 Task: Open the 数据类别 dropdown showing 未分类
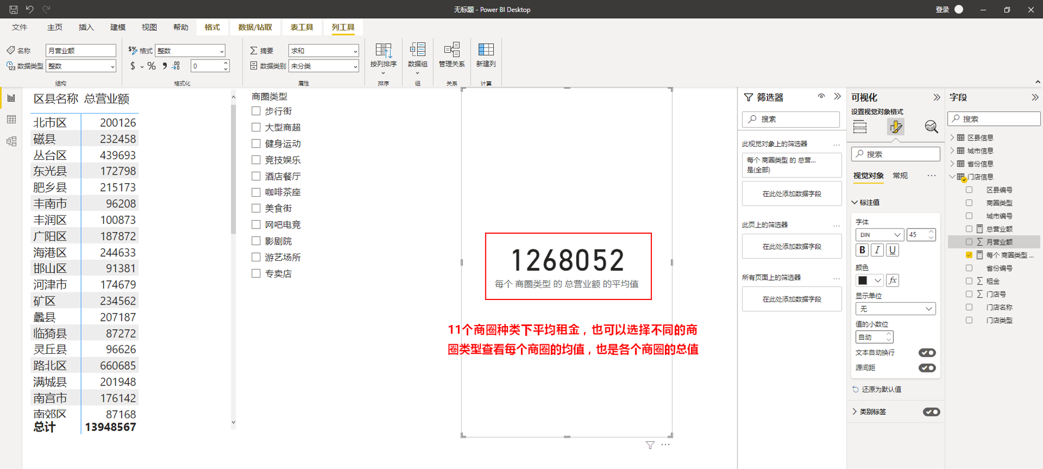point(323,66)
